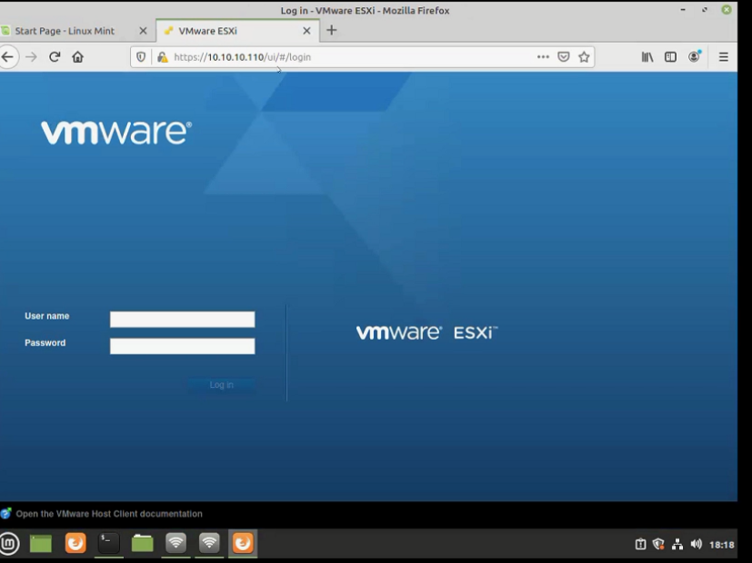Open the volume control tray icon

click(x=696, y=544)
